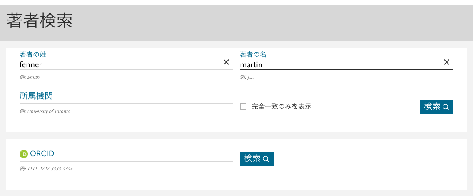Click the 著者の名 field label
Viewport: 473px width, 196px height.
pos(253,54)
